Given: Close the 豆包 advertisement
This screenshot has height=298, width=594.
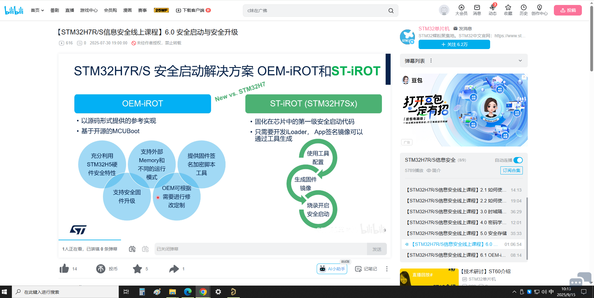Looking at the screenshot, I should (x=524, y=77).
